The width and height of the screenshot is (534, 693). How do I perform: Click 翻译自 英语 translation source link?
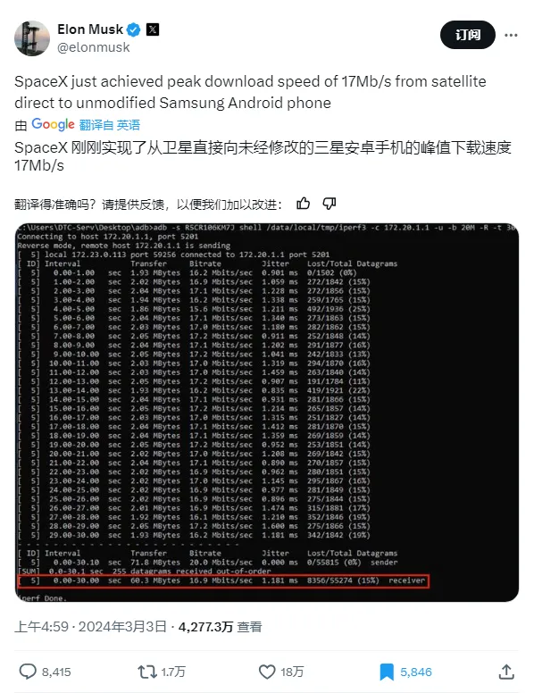[110, 125]
